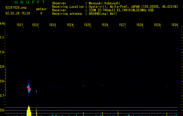Click the meteor count label
Viewport: 183px width, 116px height.
click(41, 9)
